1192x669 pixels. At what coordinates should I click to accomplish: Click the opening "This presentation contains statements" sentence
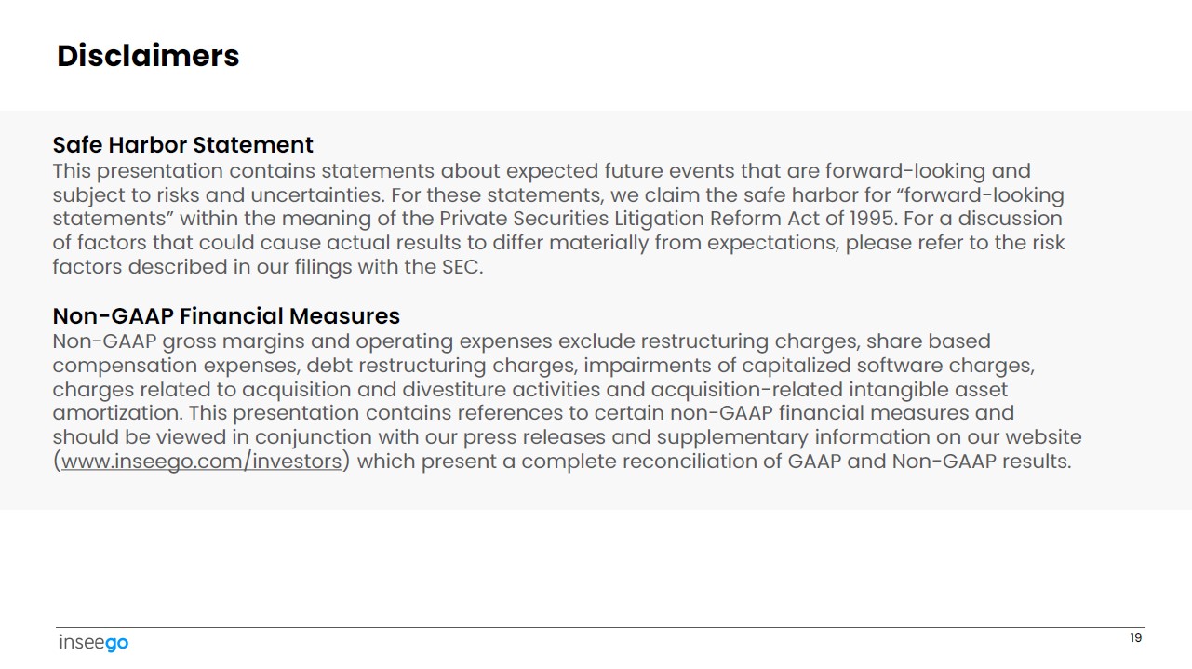pos(243,171)
